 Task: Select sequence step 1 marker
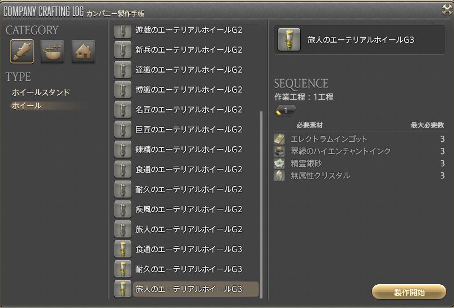click(285, 110)
